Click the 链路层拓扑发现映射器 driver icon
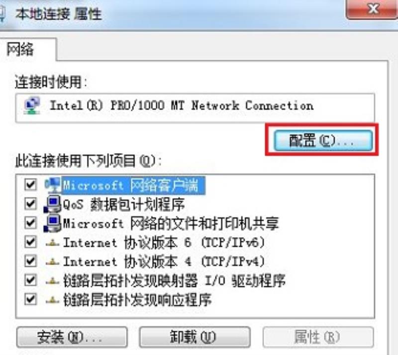398x355 pixels. (53, 281)
